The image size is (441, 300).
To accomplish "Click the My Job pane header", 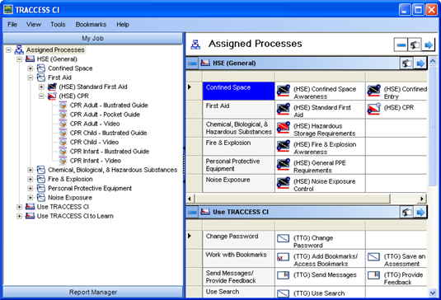I will pos(93,38).
